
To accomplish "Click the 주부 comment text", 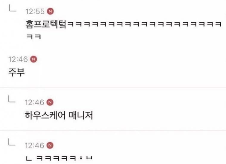I will click(16, 72).
